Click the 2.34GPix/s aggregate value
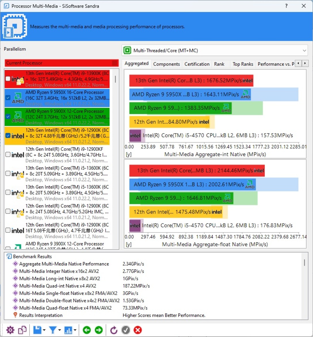Viewport: 313px width, 337px height. tap(133, 264)
